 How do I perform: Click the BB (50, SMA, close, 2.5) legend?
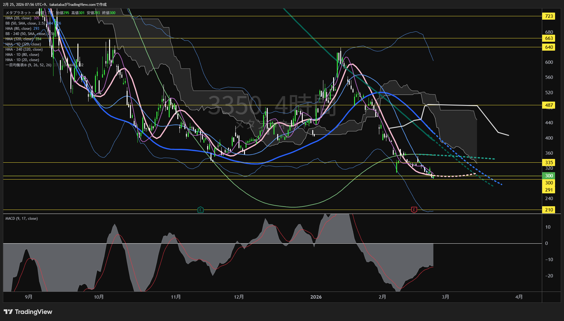coord(25,23)
